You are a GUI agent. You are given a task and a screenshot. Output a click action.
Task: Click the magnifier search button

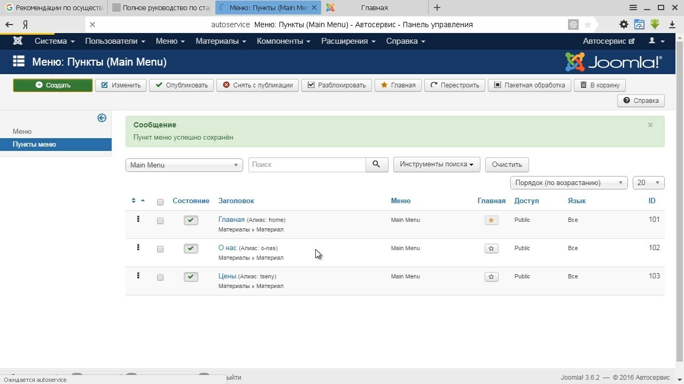coord(377,165)
